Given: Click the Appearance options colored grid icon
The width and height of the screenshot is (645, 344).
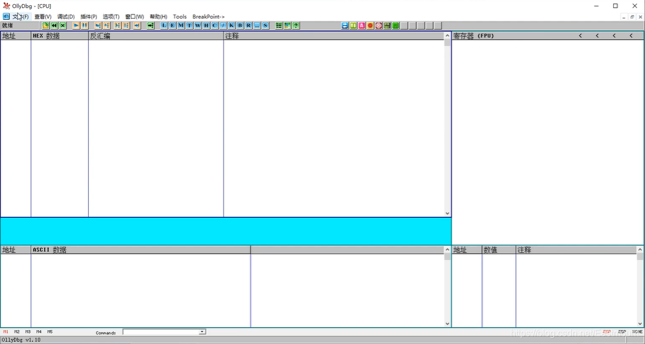Looking at the screenshot, I should pyautogui.click(x=287, y=26).
